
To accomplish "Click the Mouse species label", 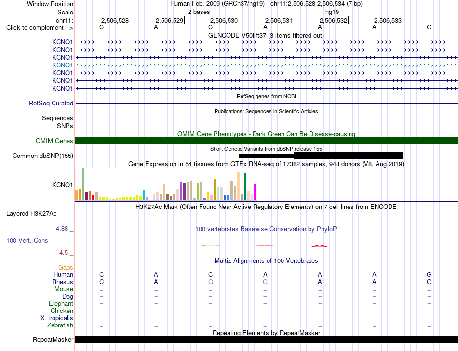I will pyautogui.click(x=64, y=289).
